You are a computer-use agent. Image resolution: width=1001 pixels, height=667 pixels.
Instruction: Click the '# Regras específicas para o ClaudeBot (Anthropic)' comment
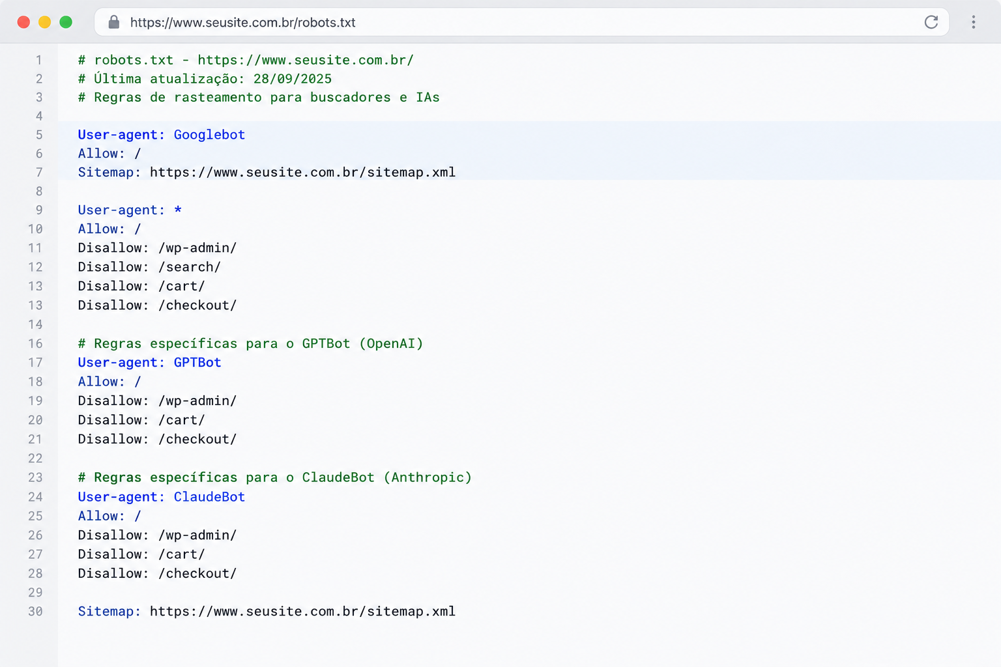pos(275,477)
